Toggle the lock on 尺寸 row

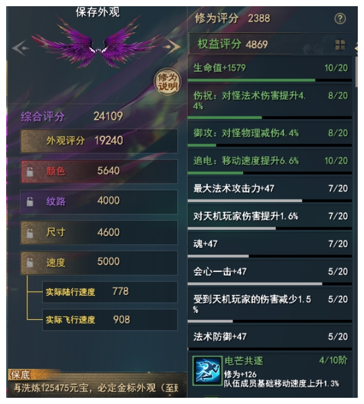30,233
